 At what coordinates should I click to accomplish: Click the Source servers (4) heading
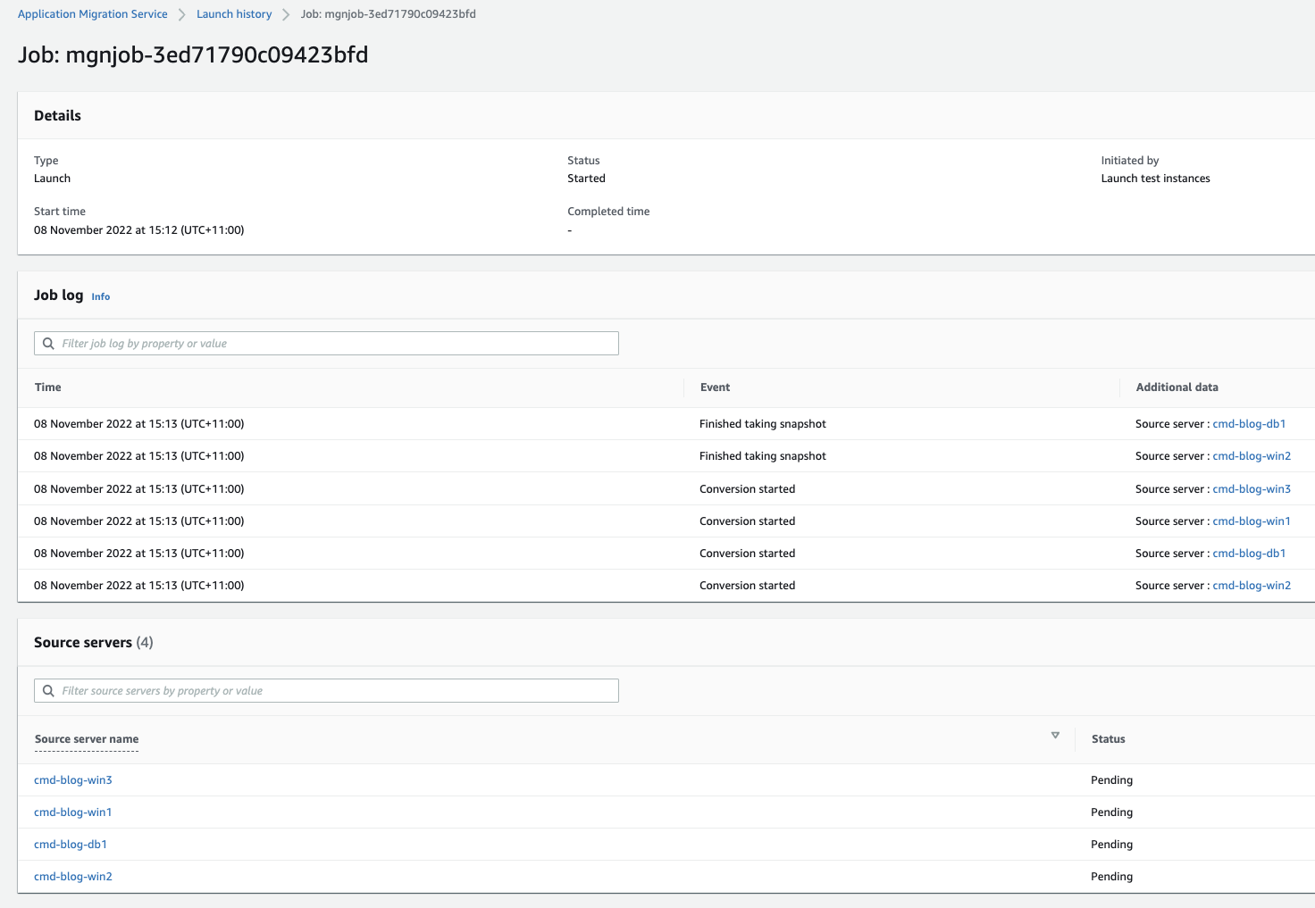click(x=94, y=643)
